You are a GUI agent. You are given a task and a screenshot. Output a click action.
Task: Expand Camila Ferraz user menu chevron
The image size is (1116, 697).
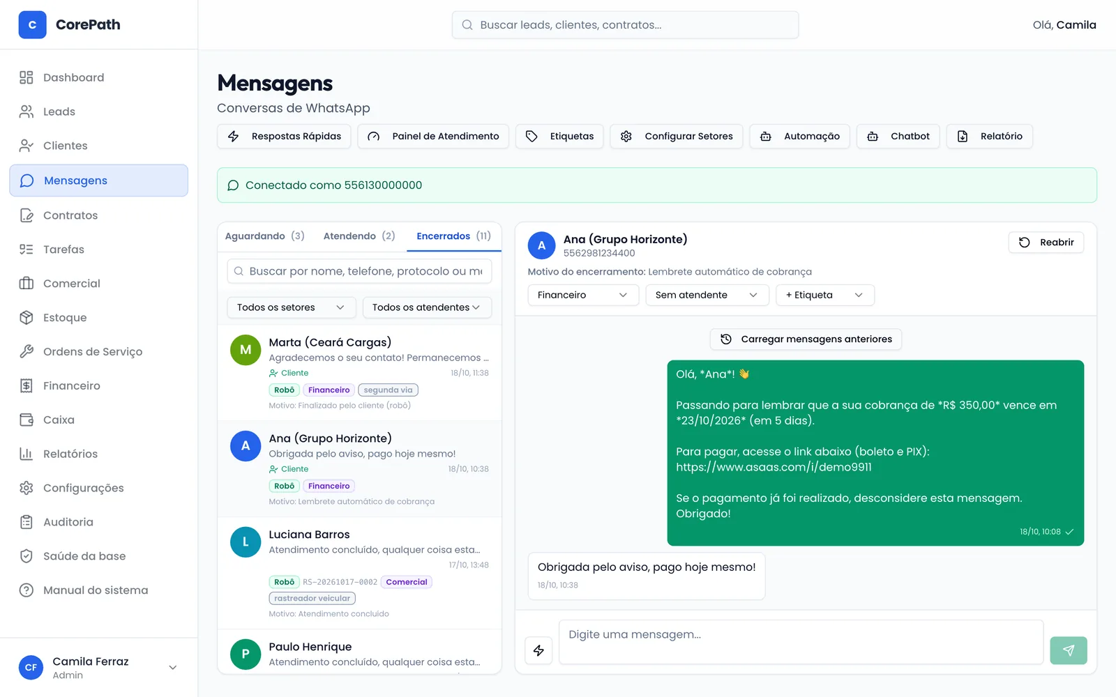click(x=173, y=668)
